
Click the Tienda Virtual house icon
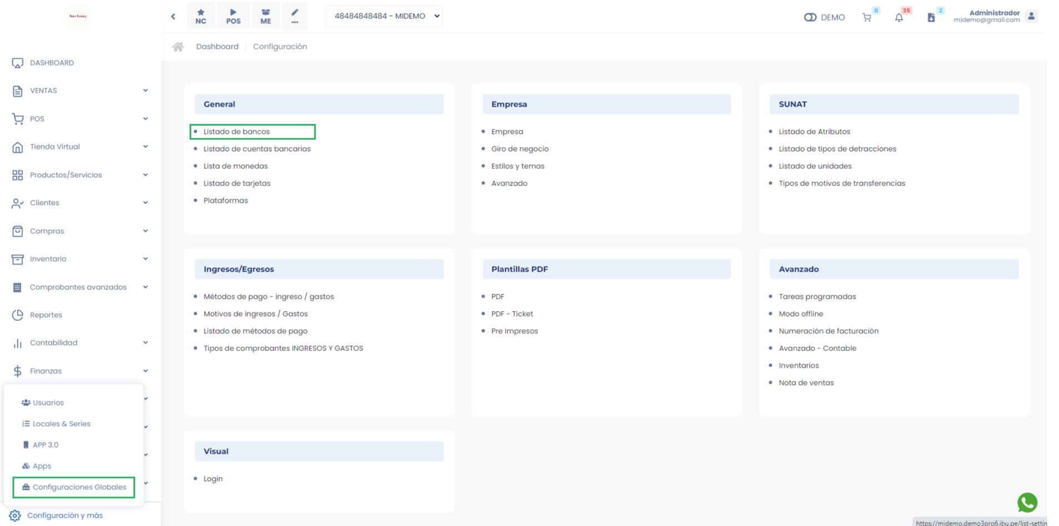point(18,147)
